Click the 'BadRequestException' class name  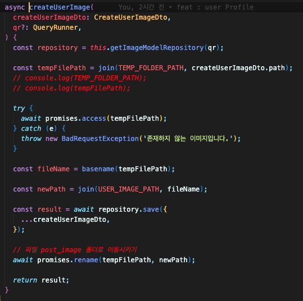pyautogui.click(x=100, y=139)
